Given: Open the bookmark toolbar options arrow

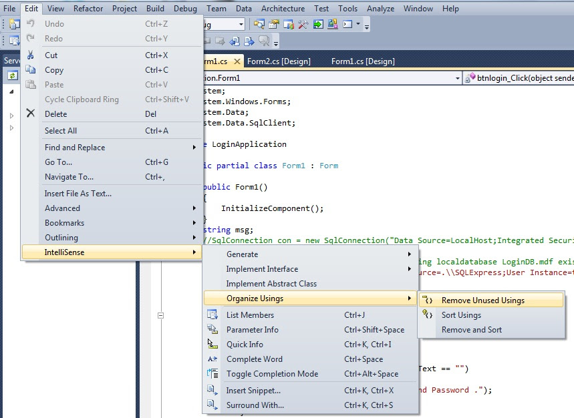Looking at the screenshot, I should pos(276,43).
